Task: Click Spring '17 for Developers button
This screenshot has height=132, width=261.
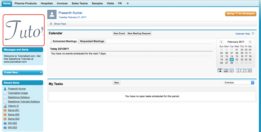Action: [x=241, y=14]
